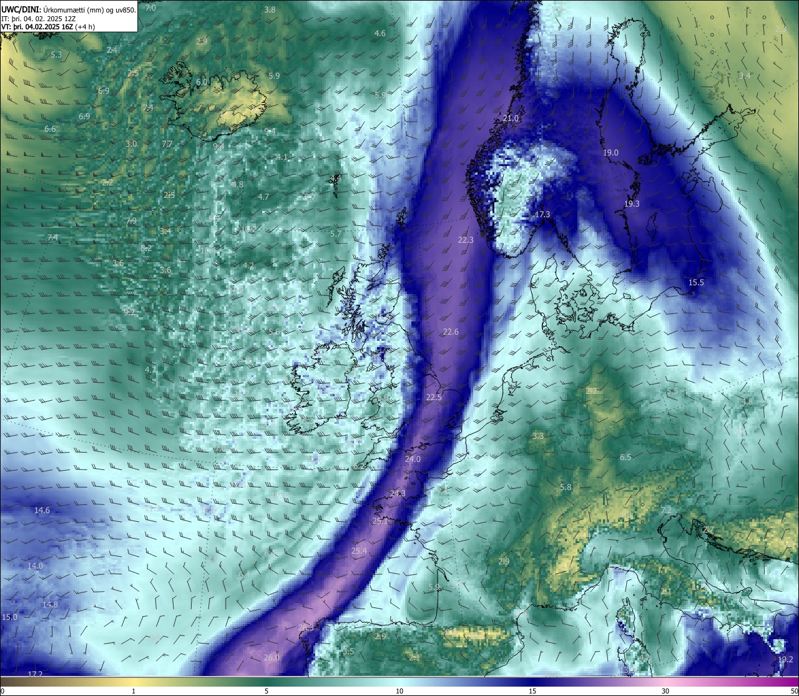Viewport: 799px width, 696px height.
Task: Click the 6.0 value over Iceland
Action: (x=202, y=82)
